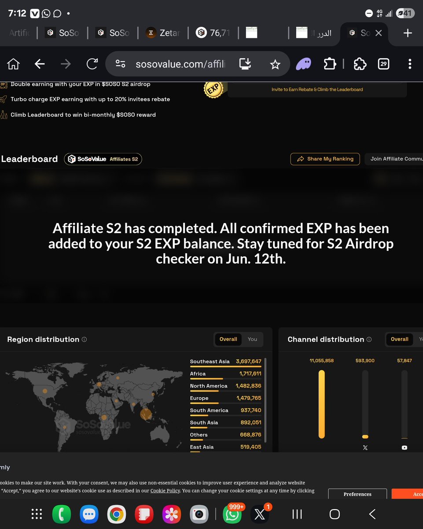Image resolution: width=423 pixels, height=529 pixels.
Task: Click Join Affiliate Community button
Action: pos(394,159)
